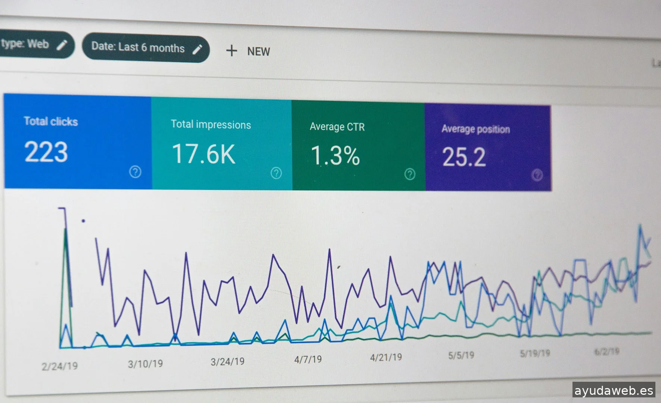Screen dimensions: 661x403
Task: Toggle the Total clicks metric card
Action: [78, 142]
